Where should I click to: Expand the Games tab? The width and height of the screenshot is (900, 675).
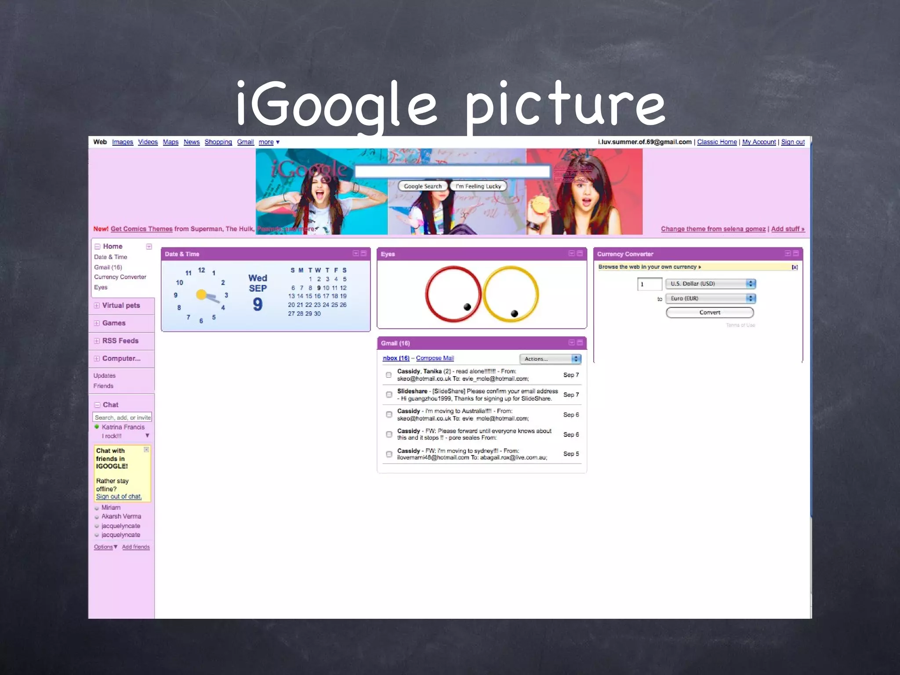97,323
